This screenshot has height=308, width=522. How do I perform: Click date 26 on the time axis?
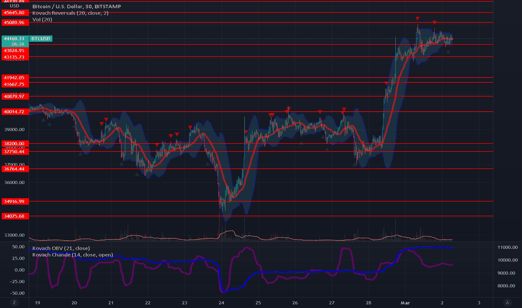[295, 302]
